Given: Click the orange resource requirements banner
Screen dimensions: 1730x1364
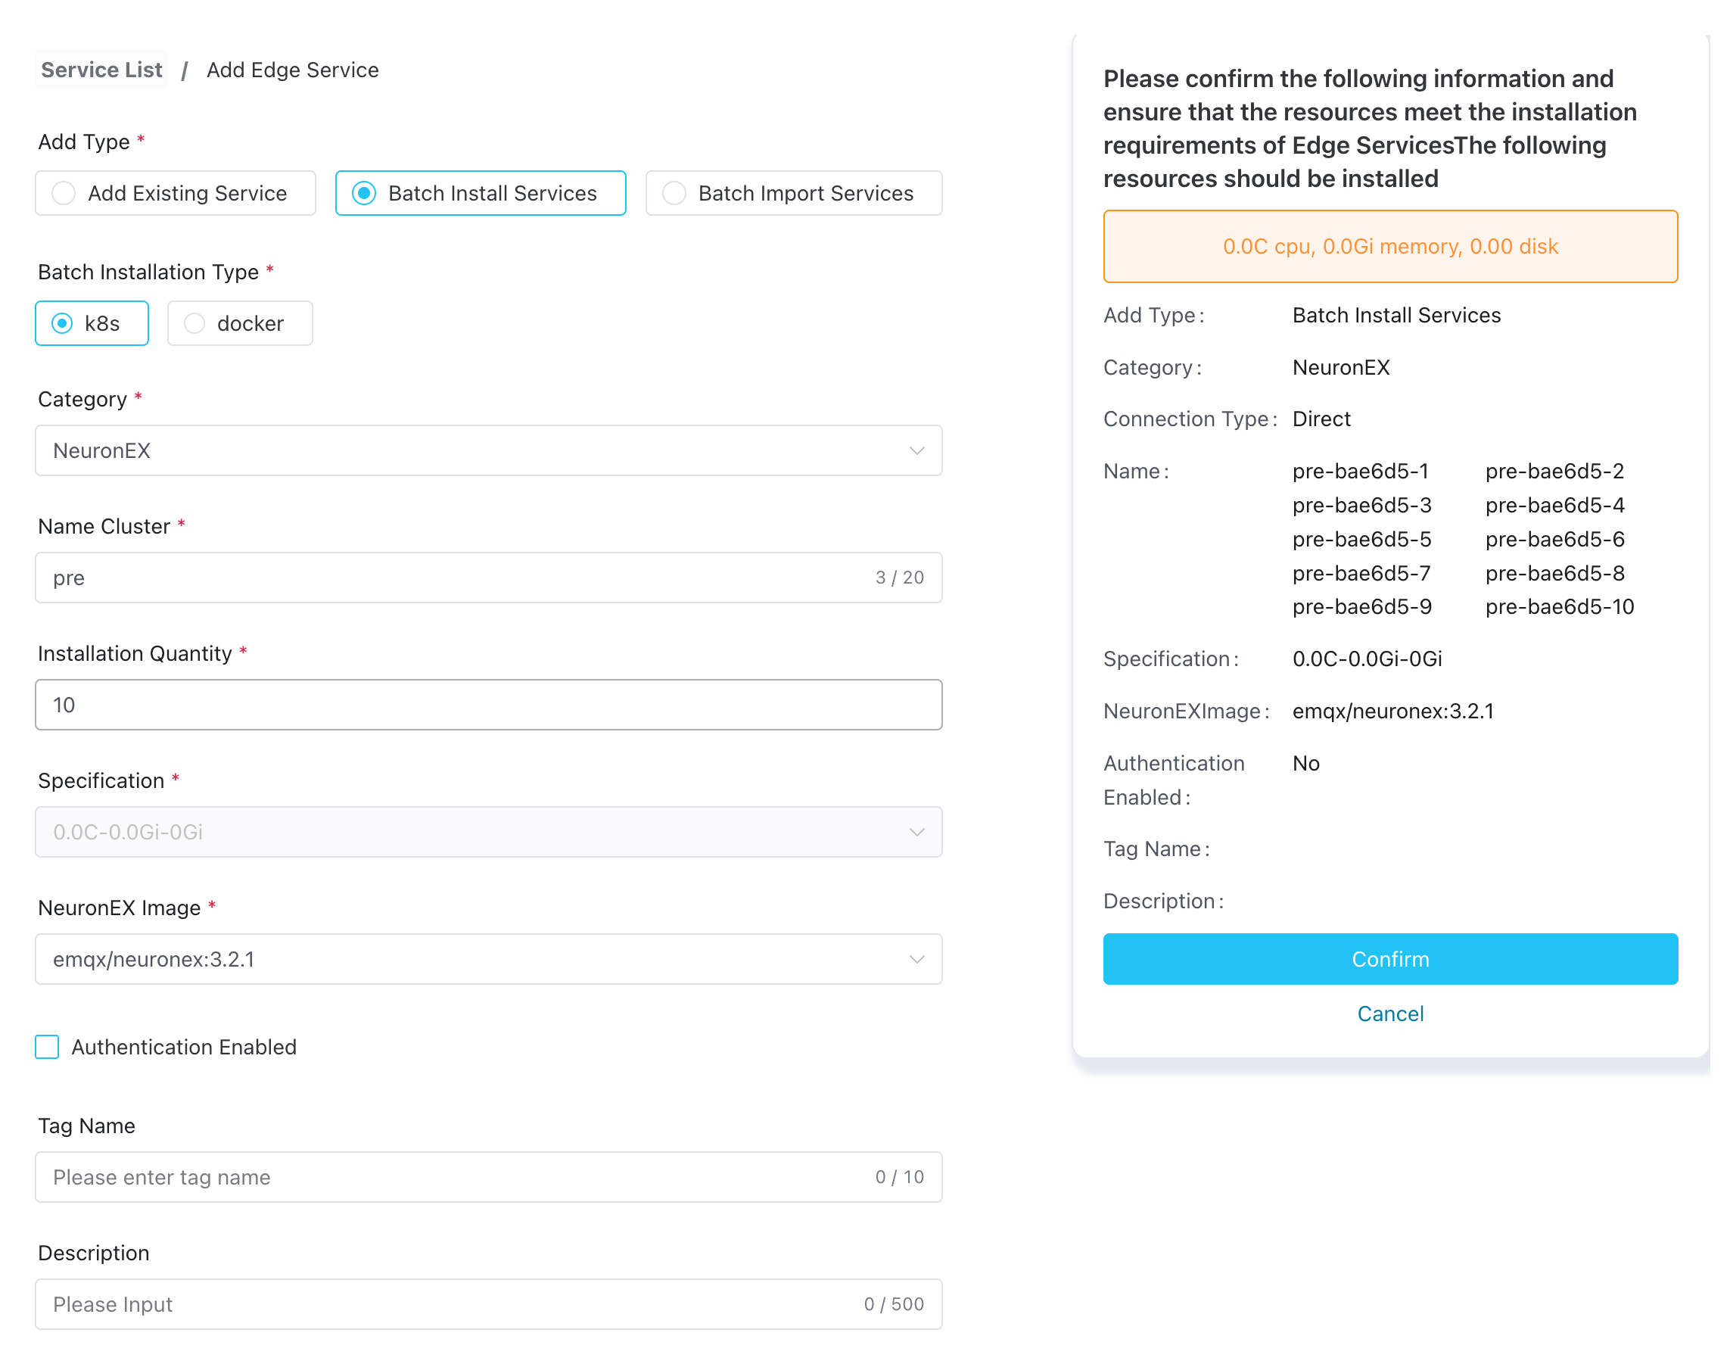Looking at the screenshot, I should pyautogui.click(x=1390, y=246).
